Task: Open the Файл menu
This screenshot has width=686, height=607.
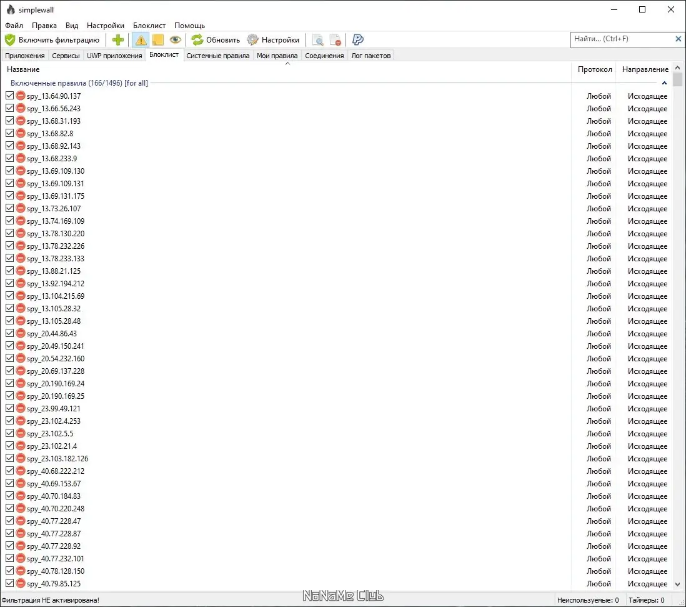Action: tap(14, 26)
